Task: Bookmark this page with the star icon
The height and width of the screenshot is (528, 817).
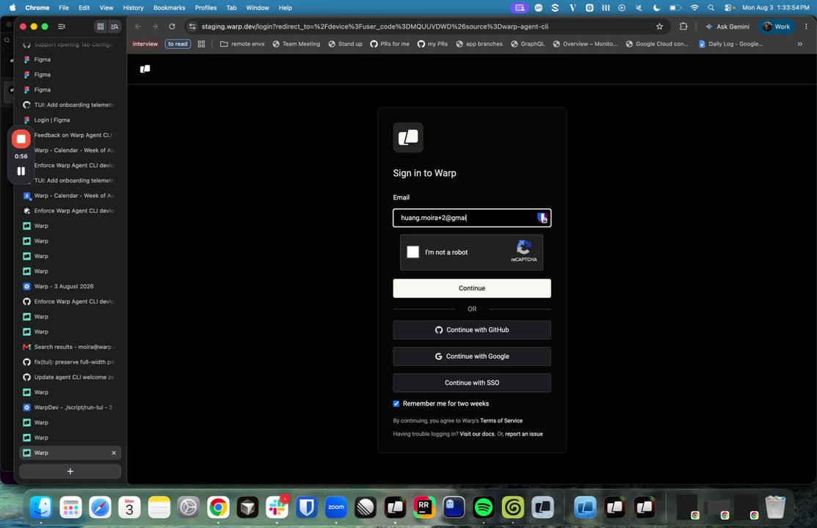Action: coord(660,26)
